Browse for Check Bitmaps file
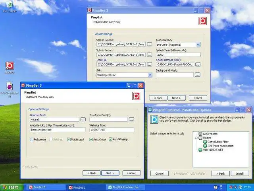 click(x=198, y=64)
